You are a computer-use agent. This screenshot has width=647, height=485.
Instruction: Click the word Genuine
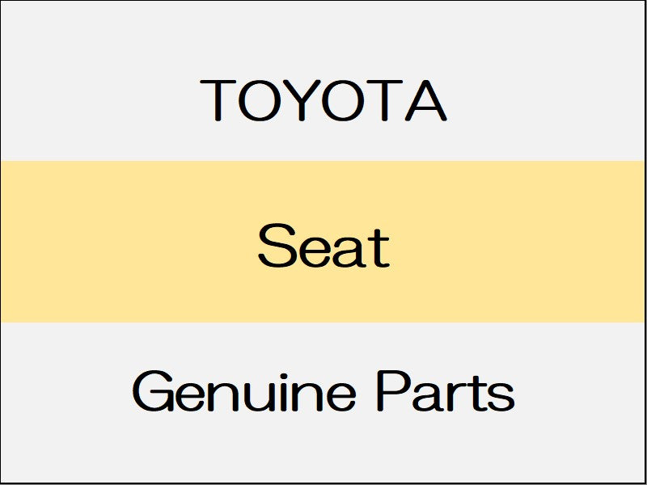(243, 394)
